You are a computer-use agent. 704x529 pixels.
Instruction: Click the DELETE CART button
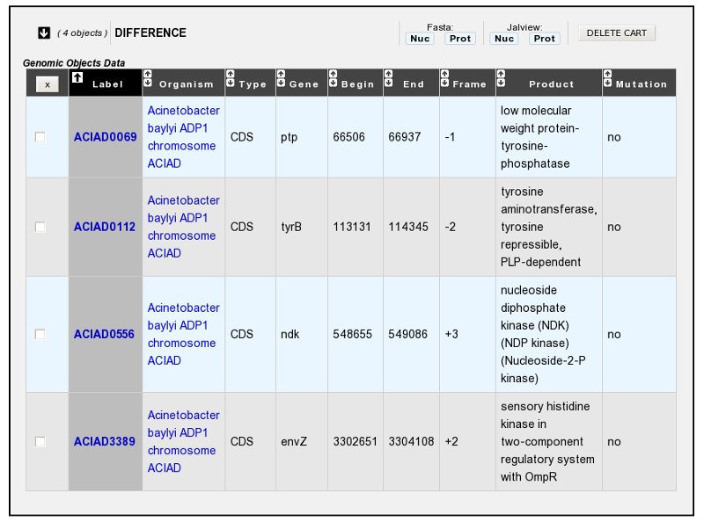[617, 33]
